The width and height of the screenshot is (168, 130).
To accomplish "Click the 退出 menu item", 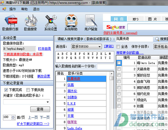I will (36, 9).
